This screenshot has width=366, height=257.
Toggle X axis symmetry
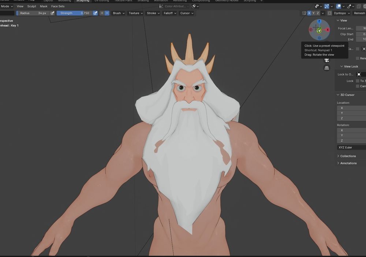pos(309,13)
